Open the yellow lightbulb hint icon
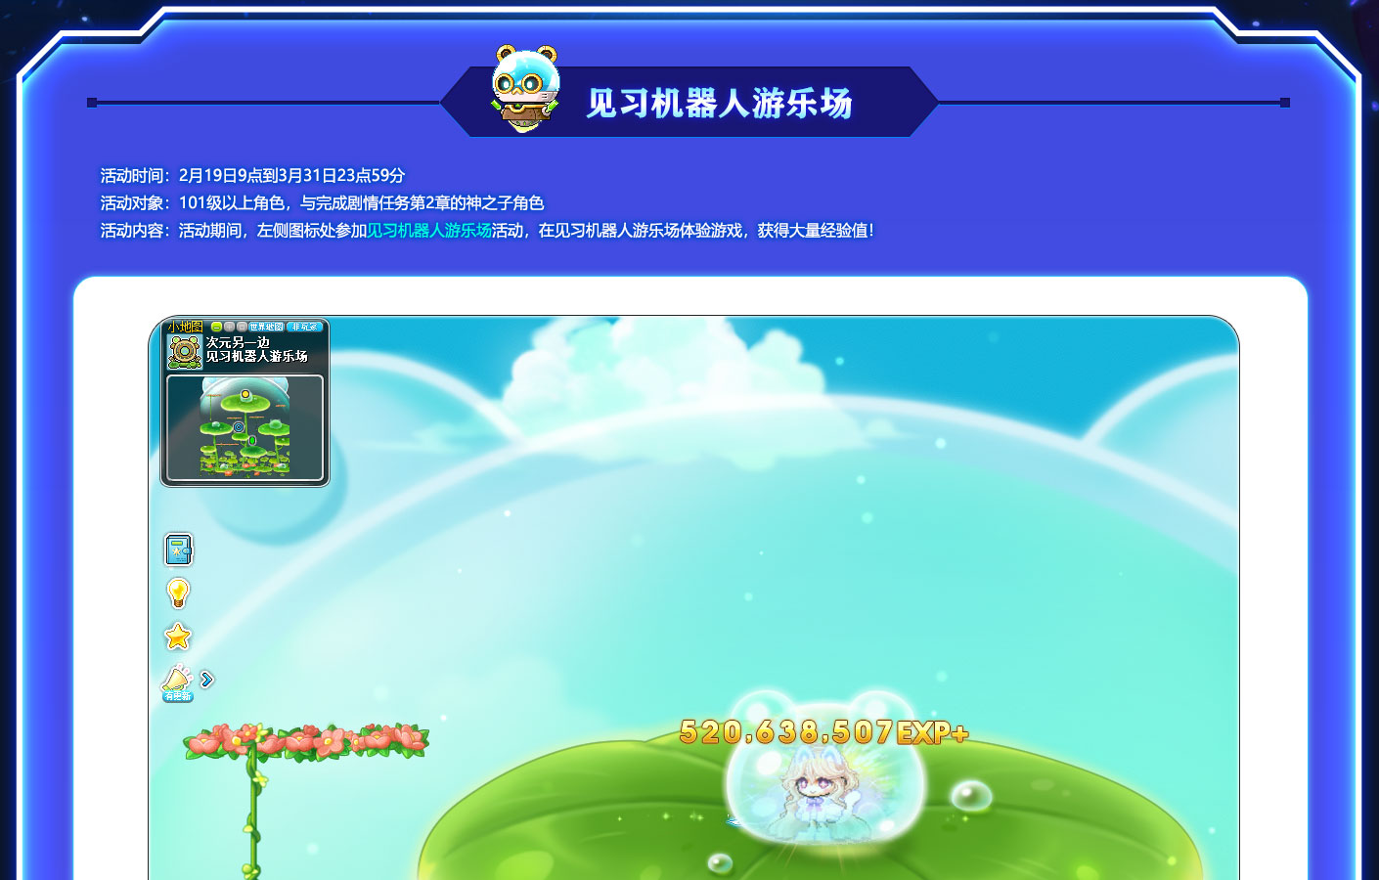The height and width of the screenshot is (880, 1379). click(x=178, y=593)
